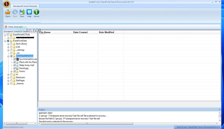Check the Style Library checkbox
224x129 pixels.
click(x=12, y=44)
